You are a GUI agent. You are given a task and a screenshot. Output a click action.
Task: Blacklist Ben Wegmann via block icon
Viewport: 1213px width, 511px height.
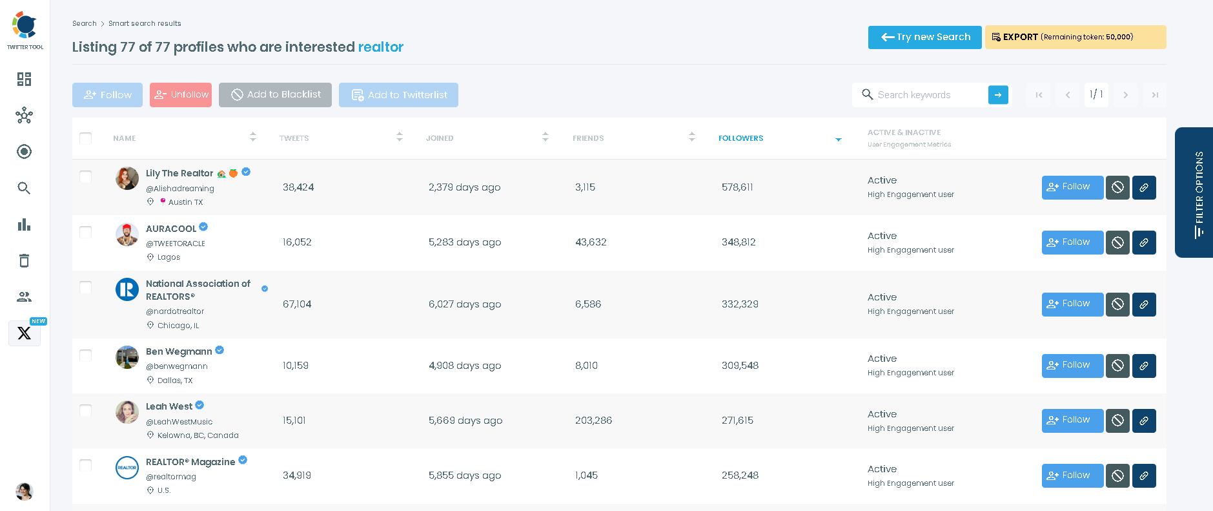click(x=1117, y=366)
